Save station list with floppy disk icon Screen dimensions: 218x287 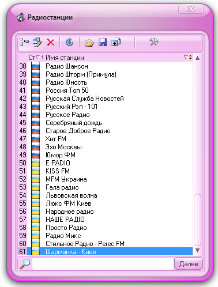point(103,42)
